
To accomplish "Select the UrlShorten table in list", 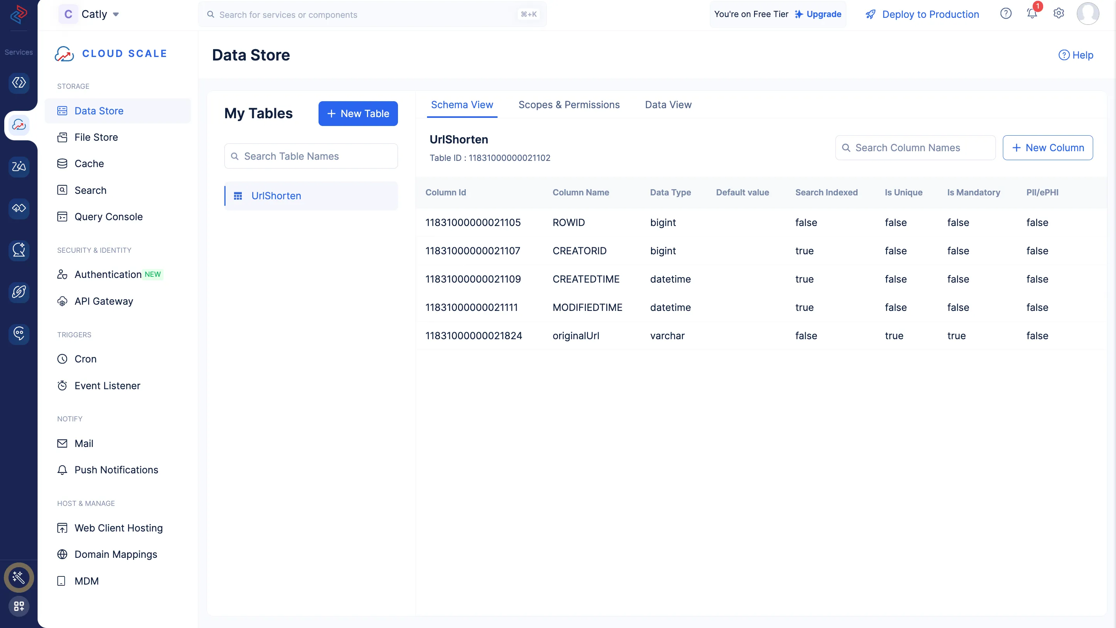I will (x=276, y=196).
